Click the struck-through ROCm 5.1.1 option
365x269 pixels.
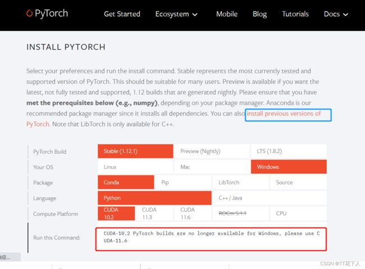coord(241,214)
